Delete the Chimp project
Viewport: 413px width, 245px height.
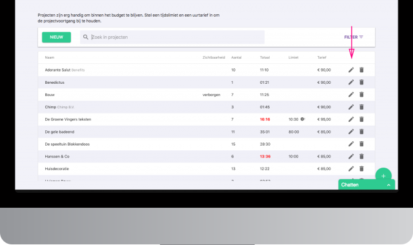(x=361, y=107)
